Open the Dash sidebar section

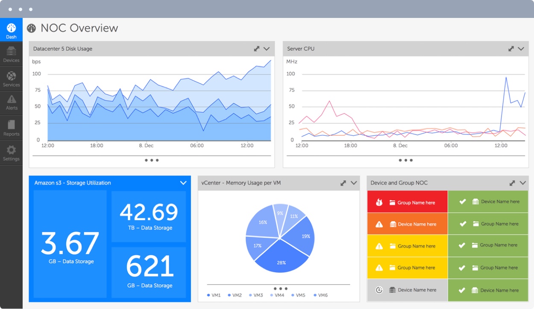pyautogui.click(x=11, y=30)
